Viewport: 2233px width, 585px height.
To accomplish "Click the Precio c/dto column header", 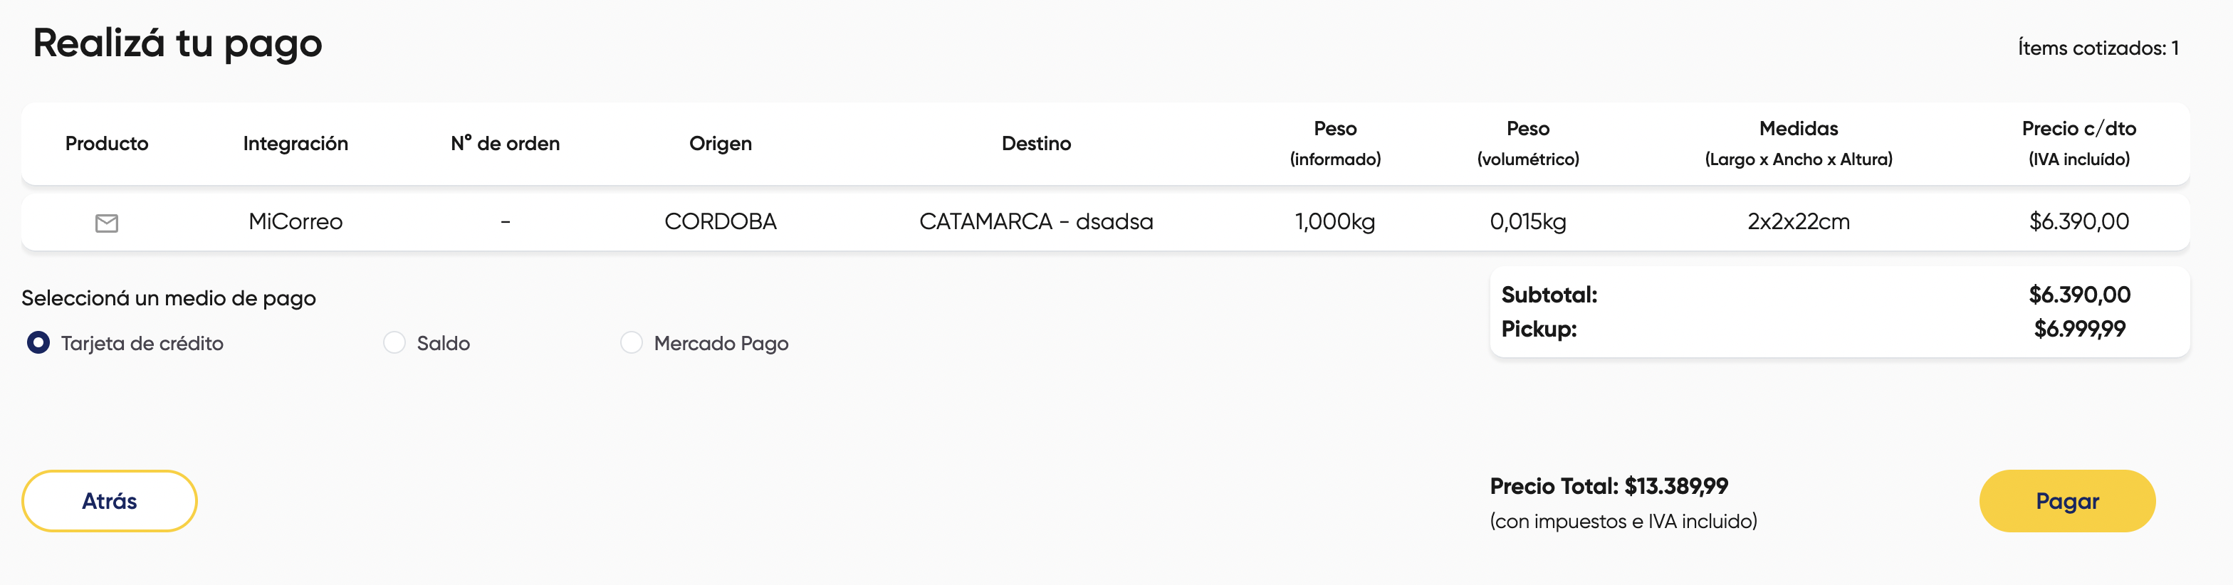I will point(2078,143).
